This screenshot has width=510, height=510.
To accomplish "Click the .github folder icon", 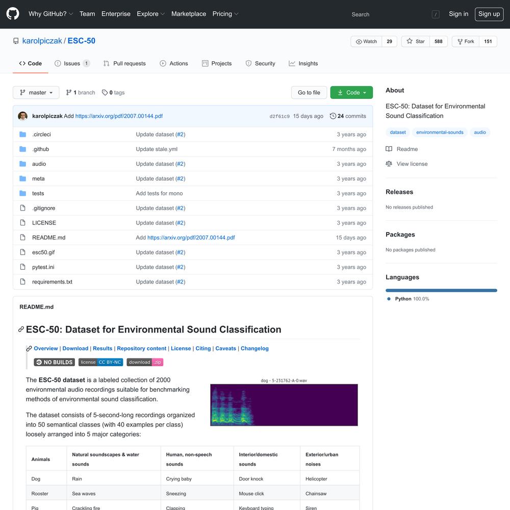I will (x=23, y=149).
